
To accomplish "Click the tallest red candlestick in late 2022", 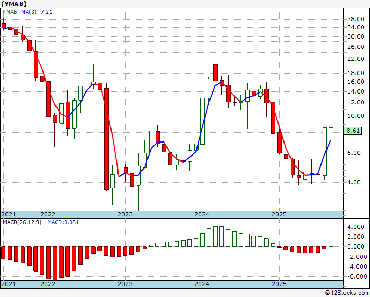I will click(x=107, y=139).
